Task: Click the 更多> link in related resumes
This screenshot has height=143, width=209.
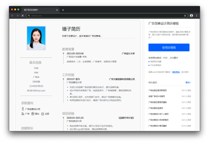Action: (188, 83)
